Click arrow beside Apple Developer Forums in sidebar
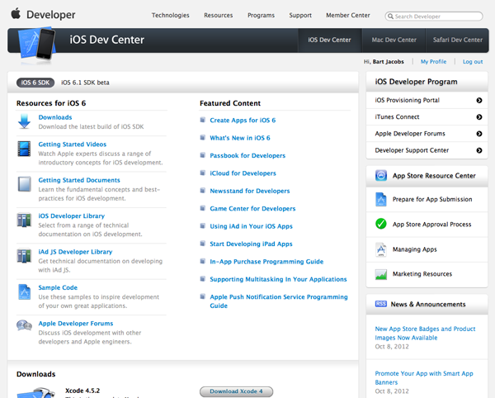This screenshot has width=495, height=398. pos(478,134)
